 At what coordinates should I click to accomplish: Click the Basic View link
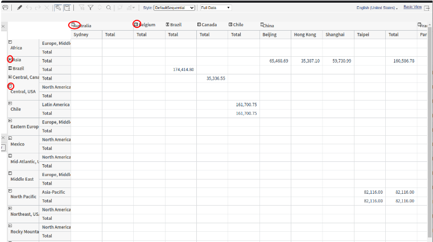point(413,7)
